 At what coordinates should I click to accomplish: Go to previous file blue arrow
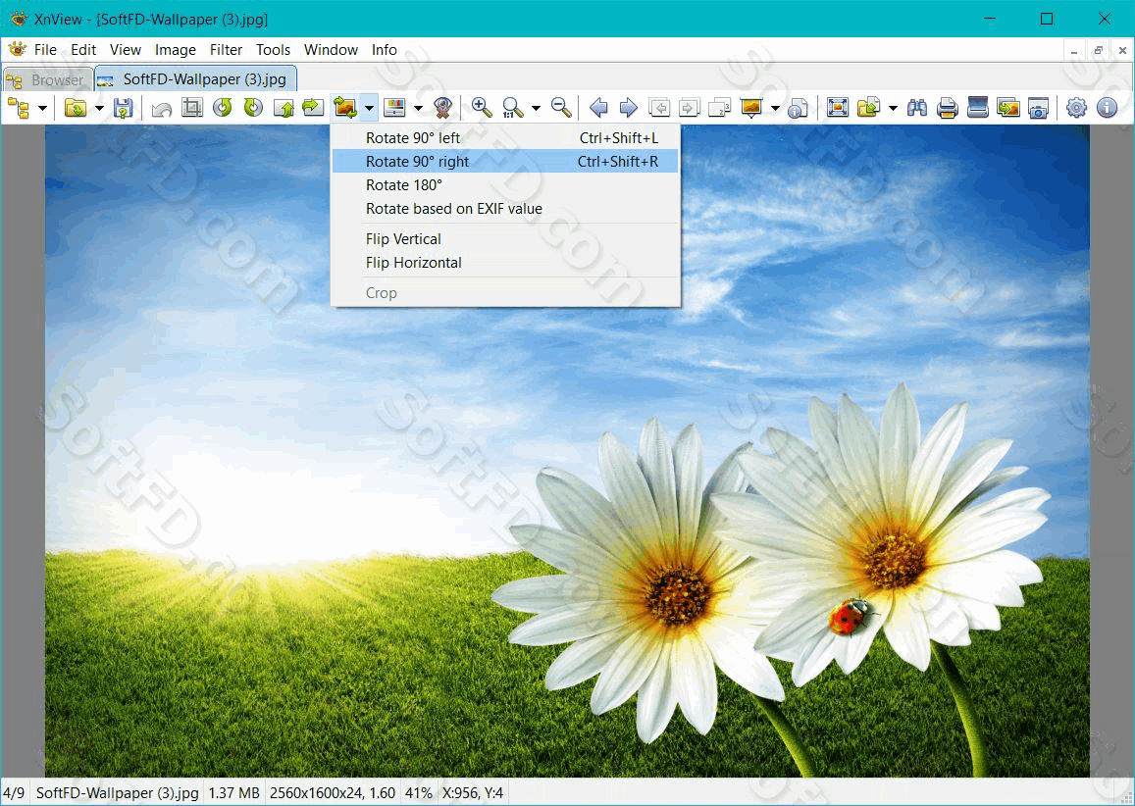(597, 108)
